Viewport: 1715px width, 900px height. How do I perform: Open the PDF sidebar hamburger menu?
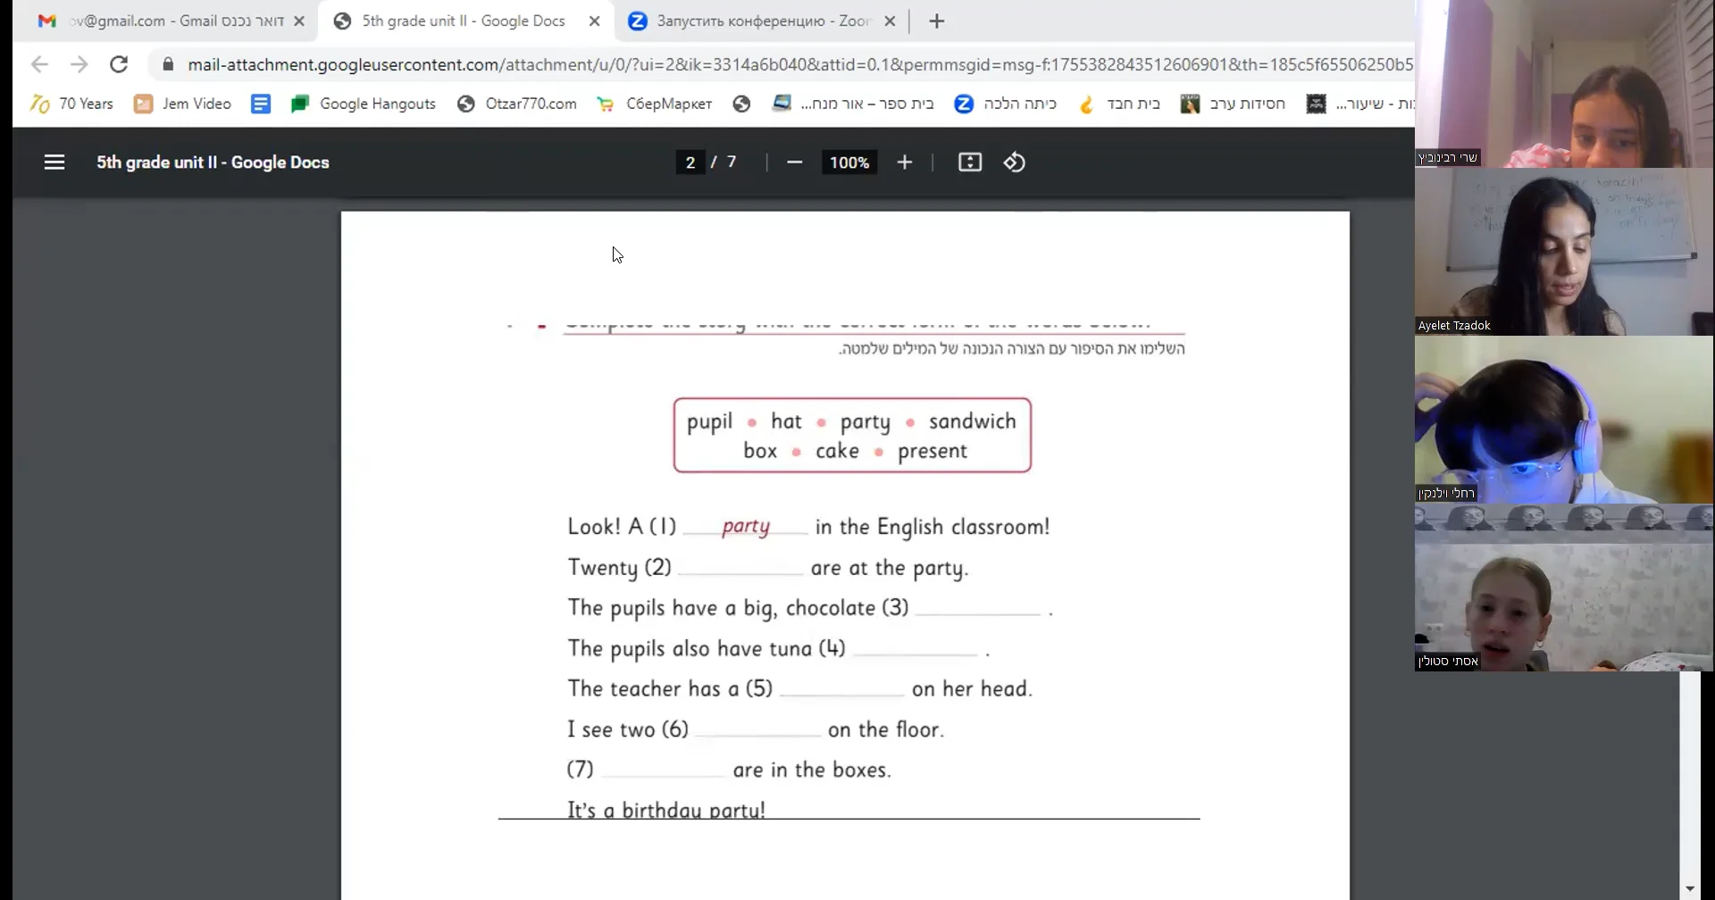(54, 162)
